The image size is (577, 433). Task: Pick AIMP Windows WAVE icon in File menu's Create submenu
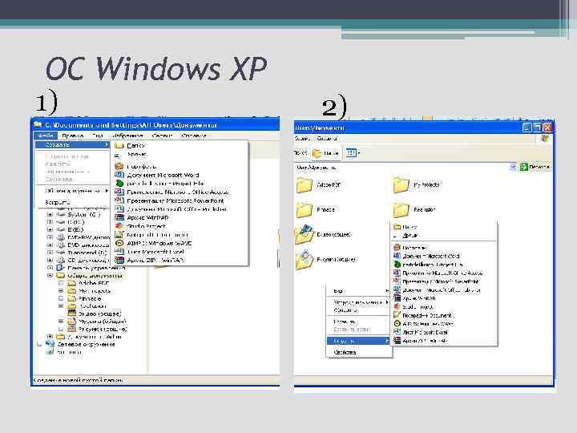pyautogui.click(x=119, y=243)
